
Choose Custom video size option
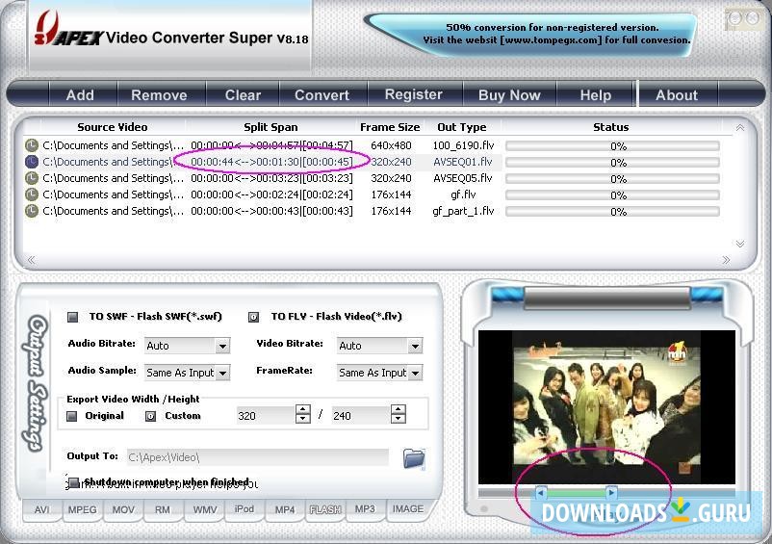pos(151,416)
